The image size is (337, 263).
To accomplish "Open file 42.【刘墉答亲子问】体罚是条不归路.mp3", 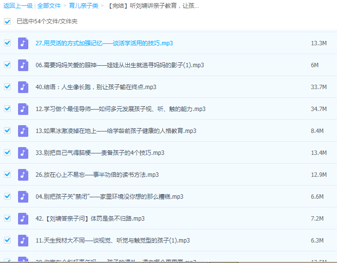I will 90,219.
